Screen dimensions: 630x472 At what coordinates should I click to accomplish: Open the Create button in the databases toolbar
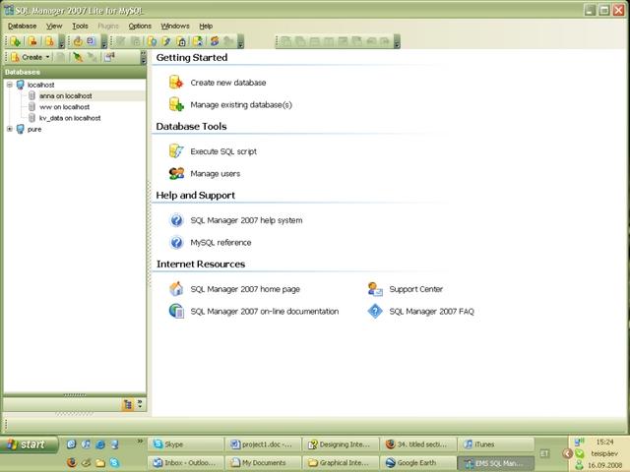(27, 57)
